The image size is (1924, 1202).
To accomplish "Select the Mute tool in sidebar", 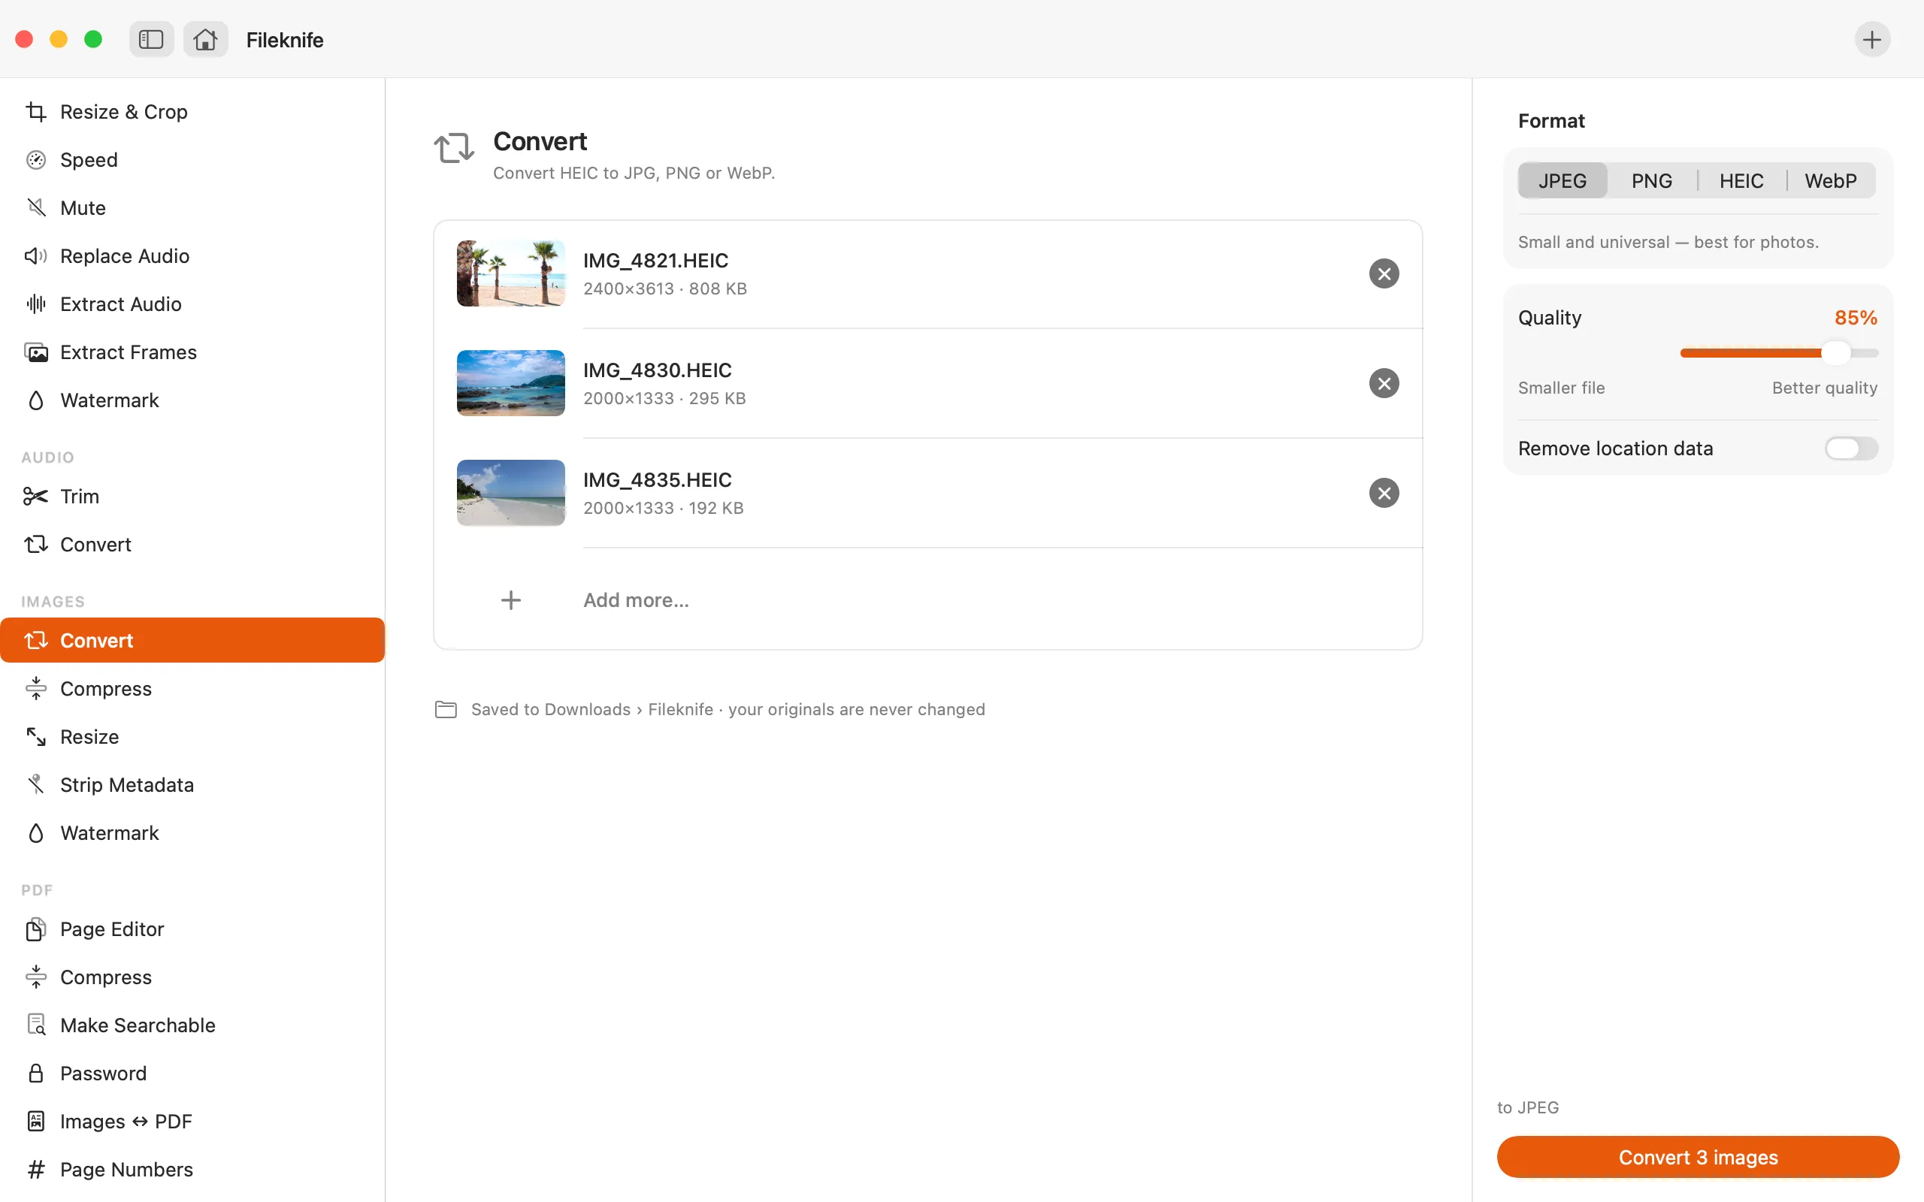I will click(192, 208).
